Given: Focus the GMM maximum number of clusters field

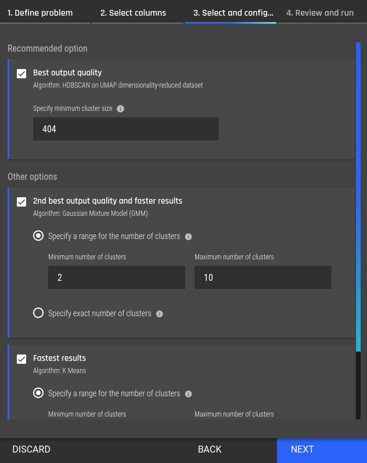Looking at the screenshot, I should coord(263,277).
